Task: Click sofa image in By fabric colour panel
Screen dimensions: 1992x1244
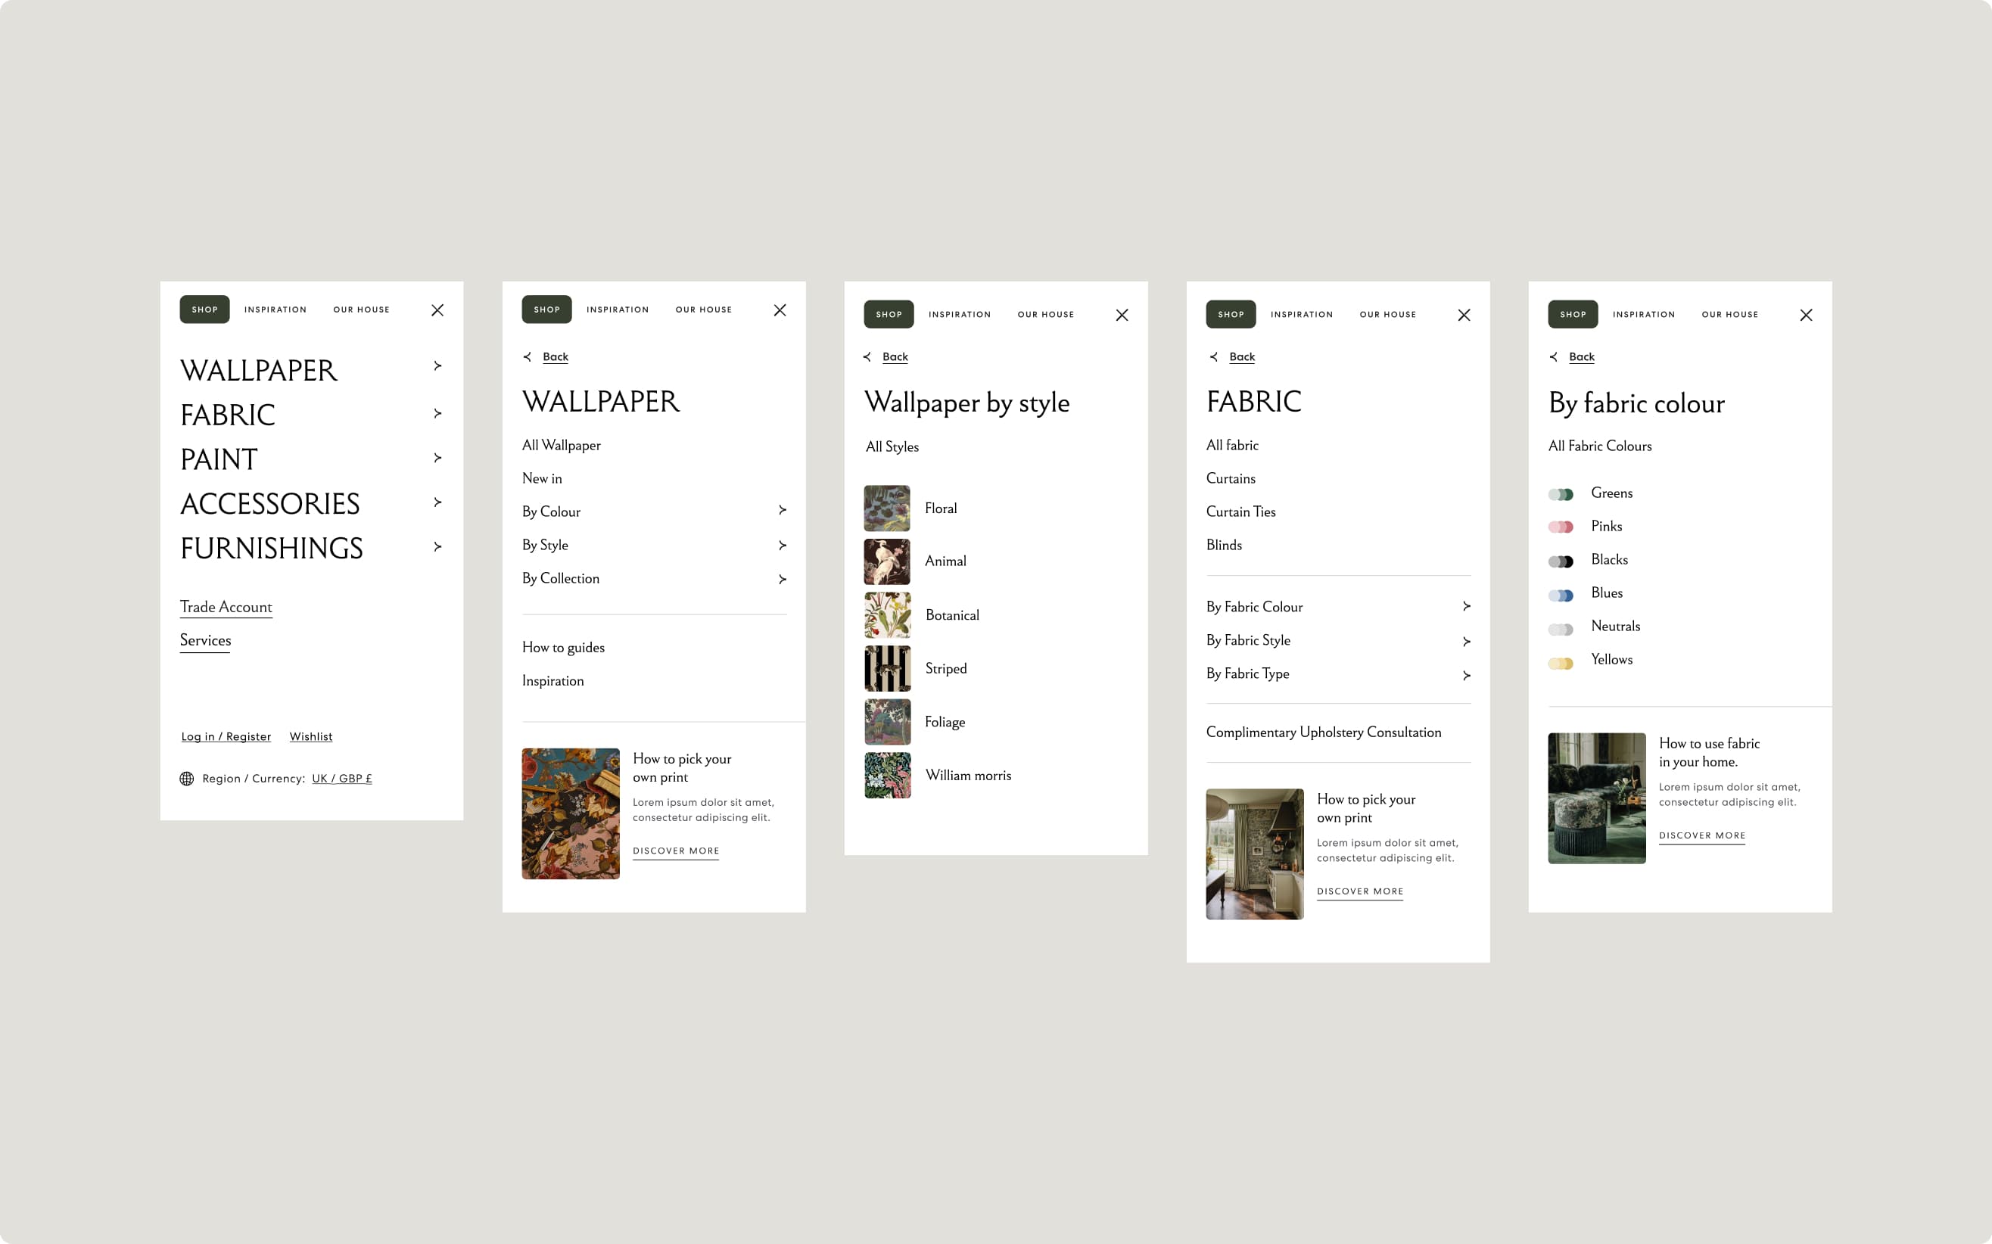Action: click(1597, 798)
